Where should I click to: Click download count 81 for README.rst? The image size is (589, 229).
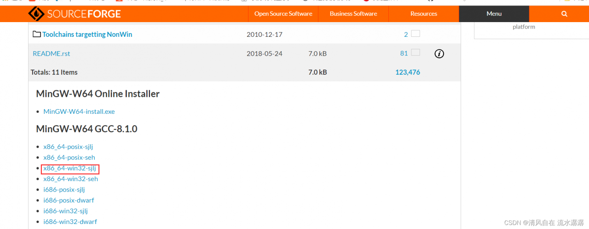point(404,53)
